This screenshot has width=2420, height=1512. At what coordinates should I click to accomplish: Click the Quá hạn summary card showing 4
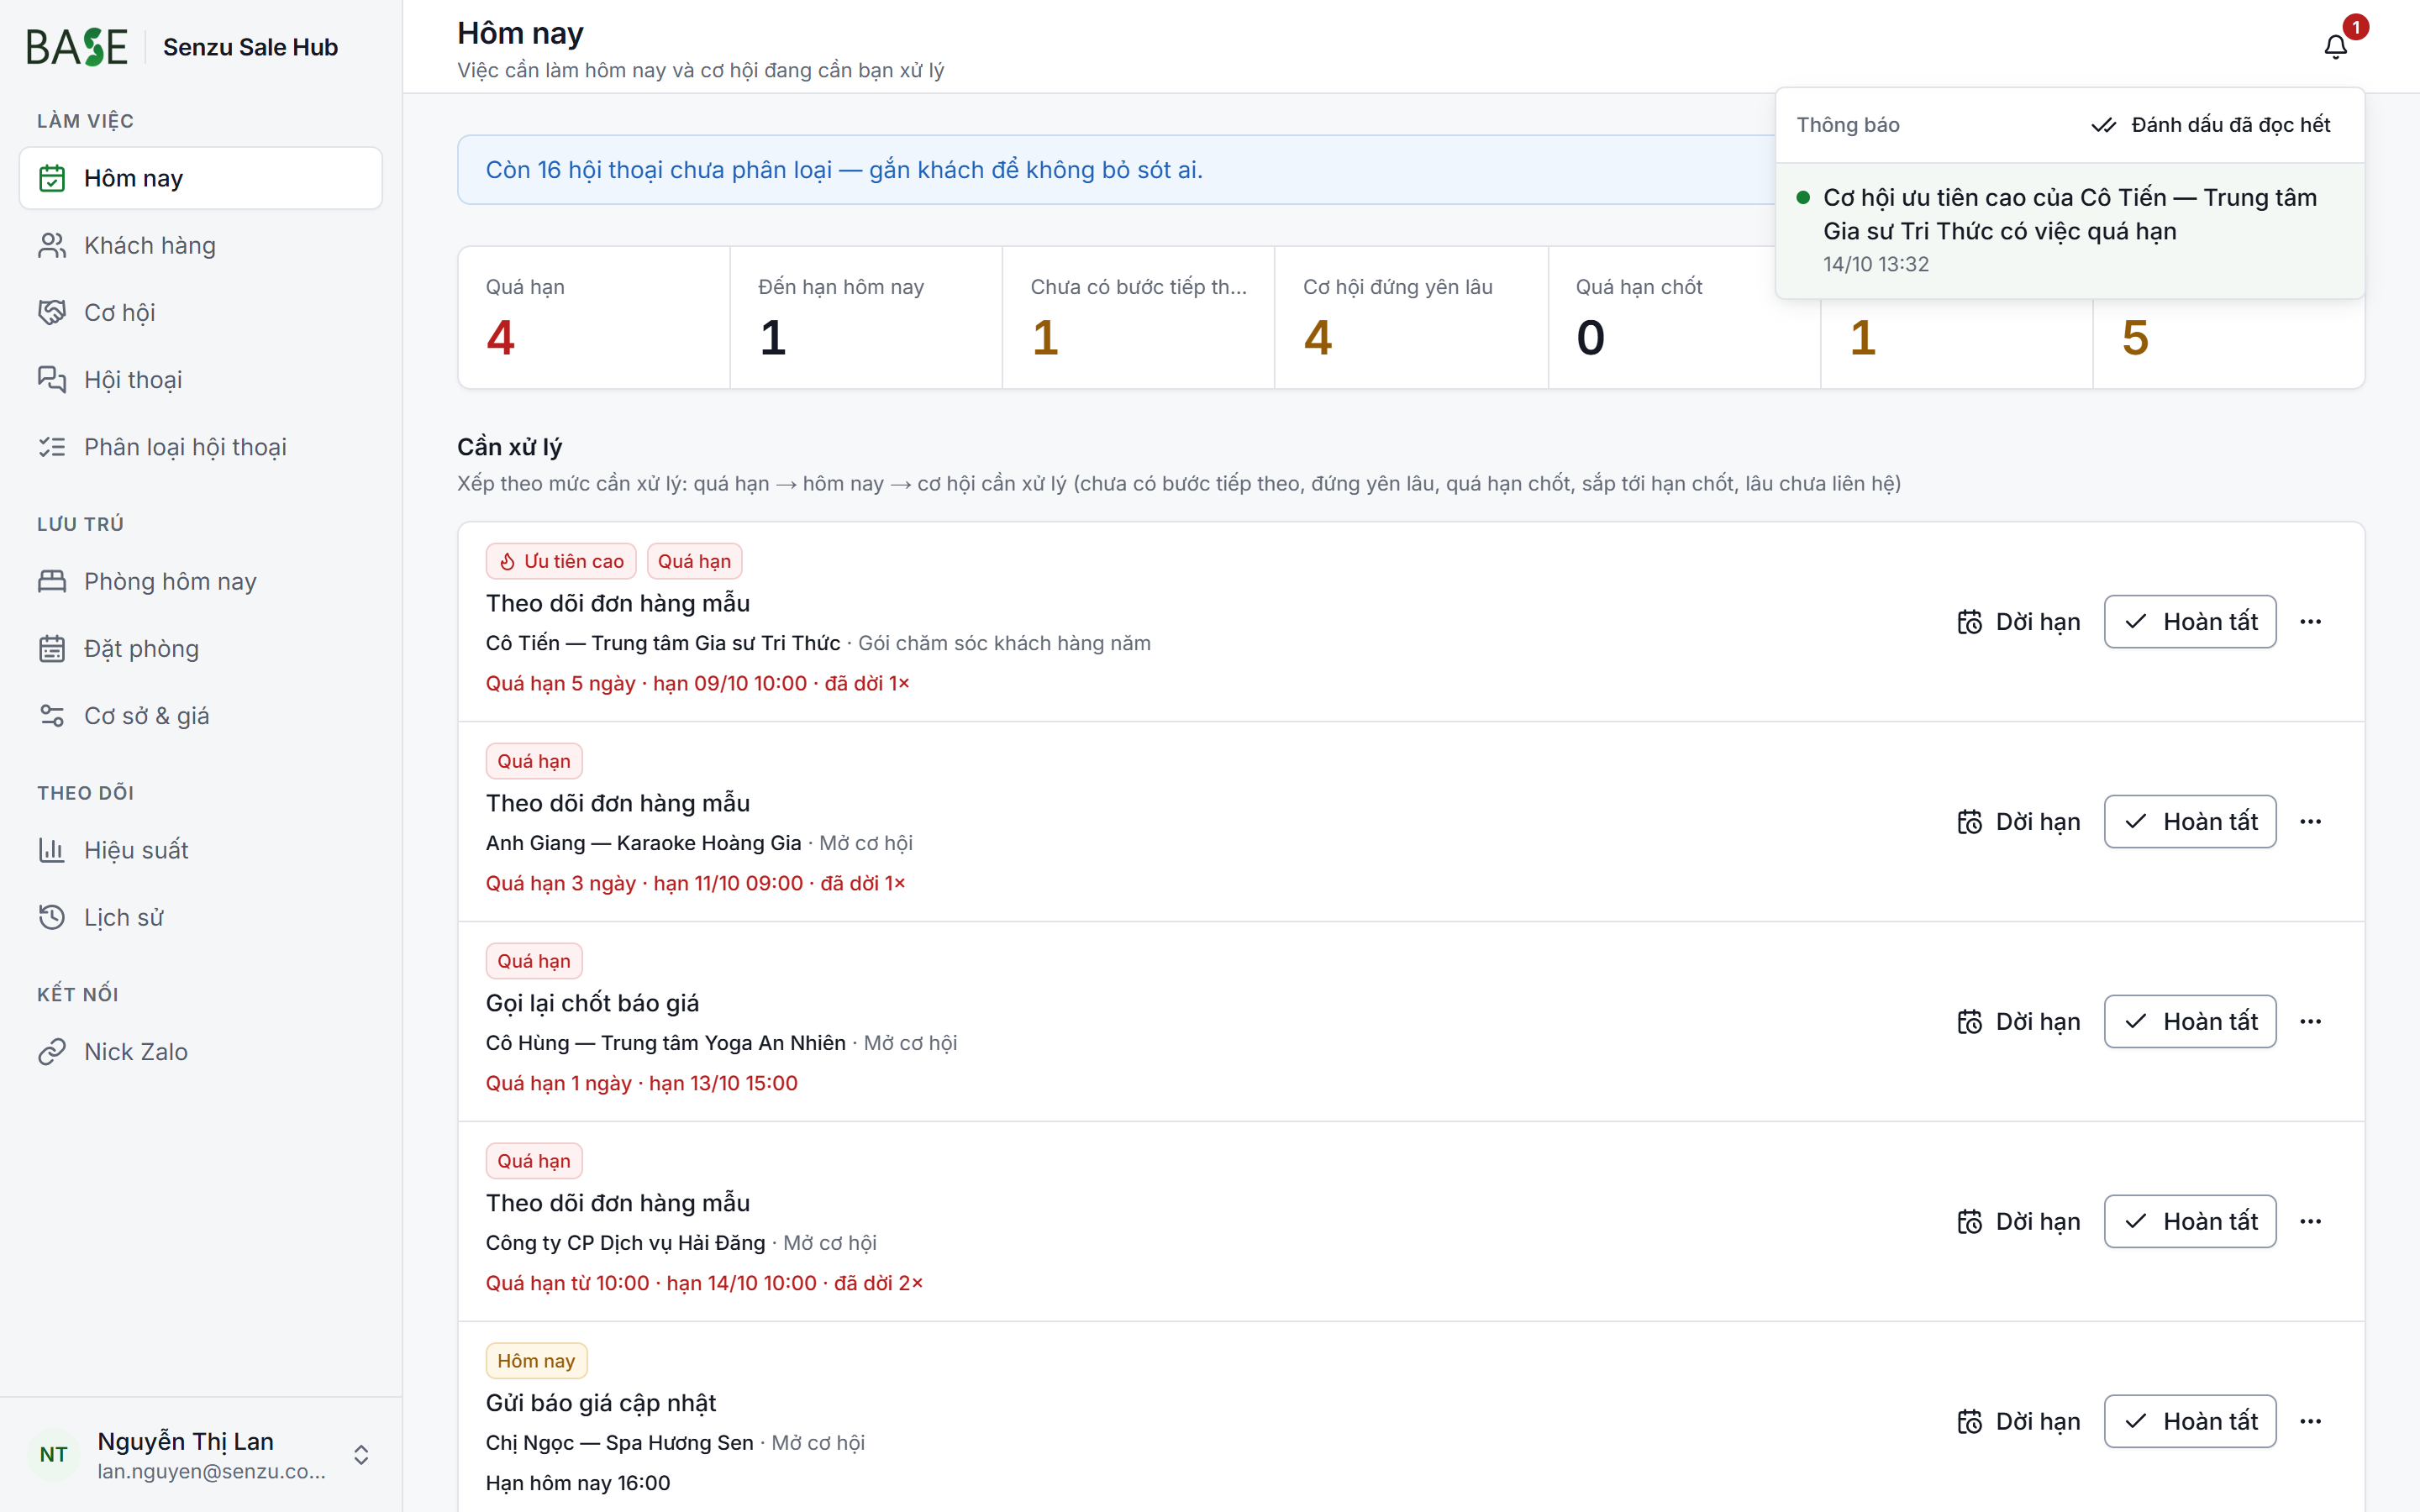click(594, 317)
